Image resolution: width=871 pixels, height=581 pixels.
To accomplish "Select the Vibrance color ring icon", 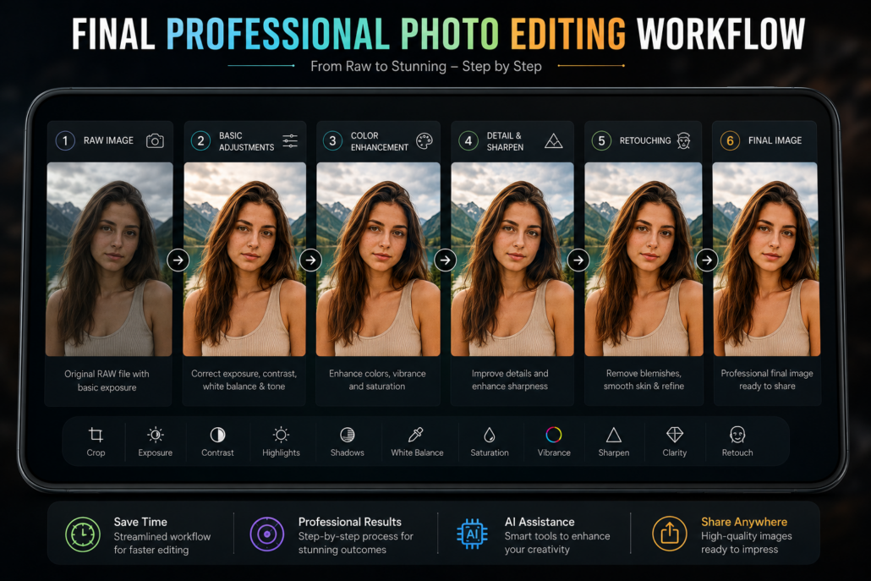I will point(554,435).
